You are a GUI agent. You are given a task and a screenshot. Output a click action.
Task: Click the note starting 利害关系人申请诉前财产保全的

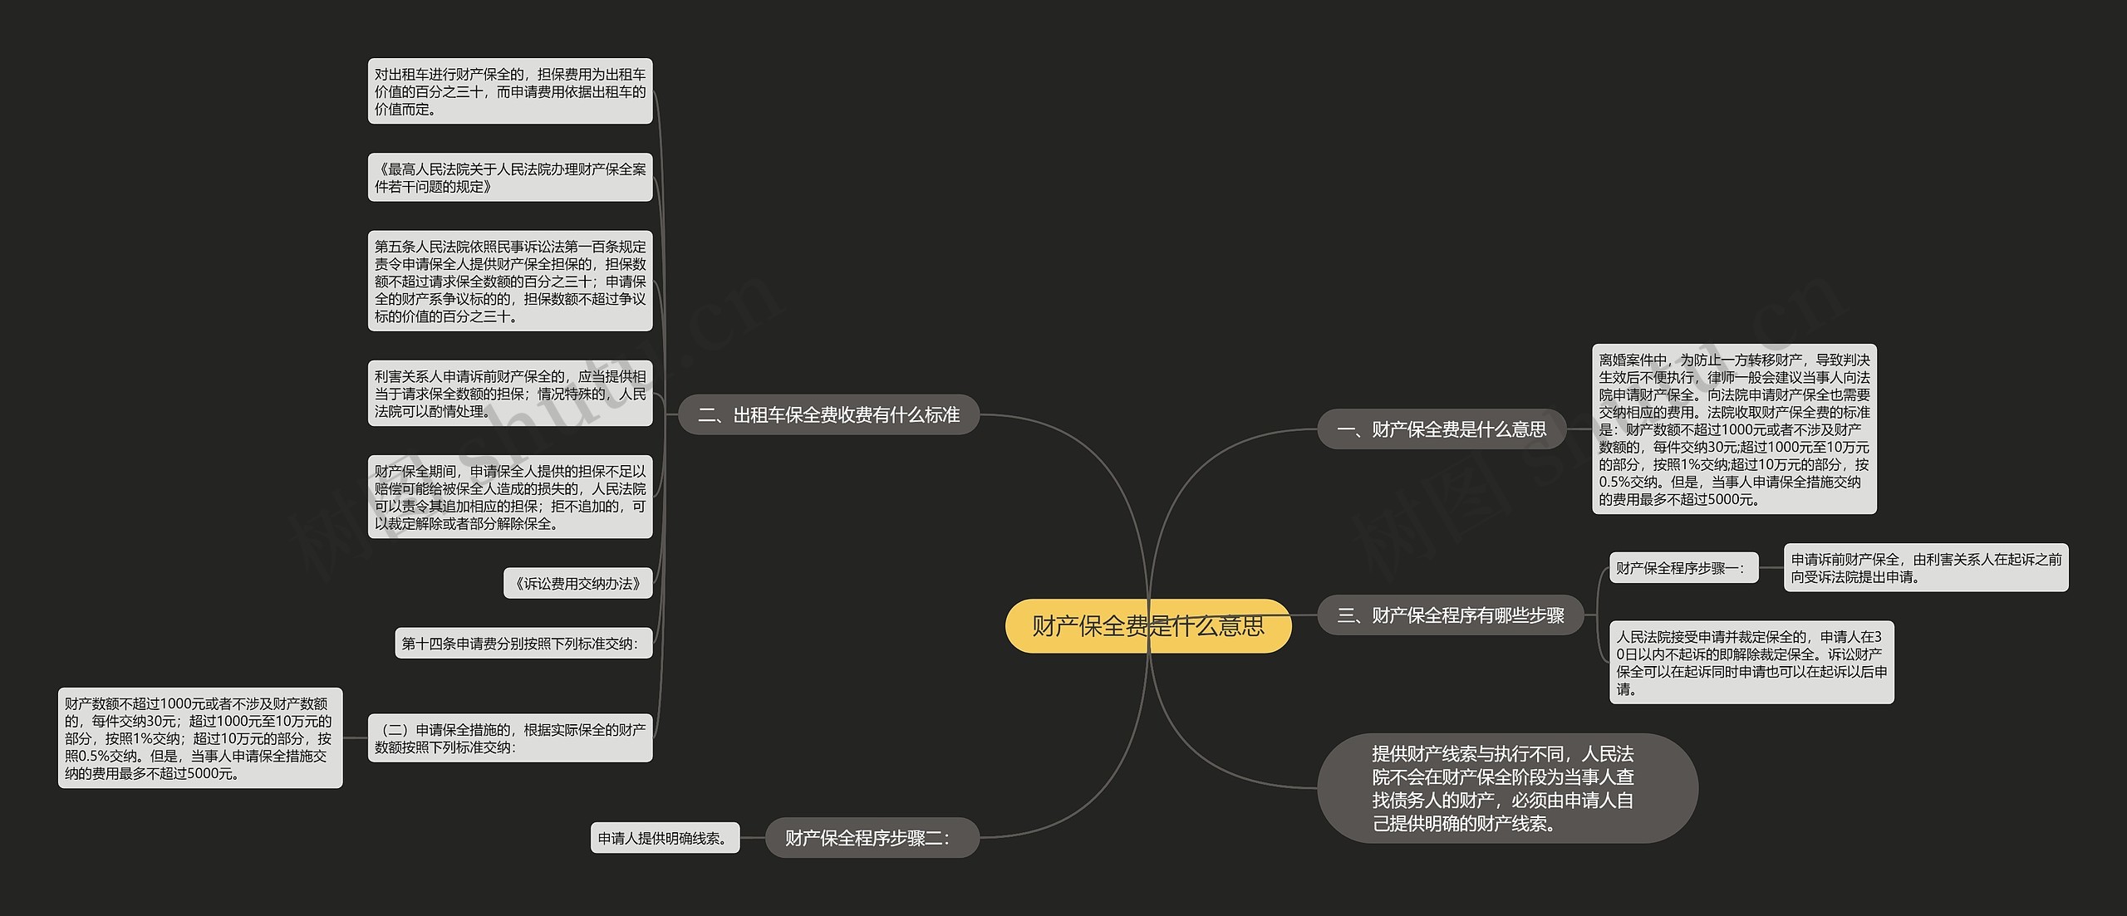(510, 394)
